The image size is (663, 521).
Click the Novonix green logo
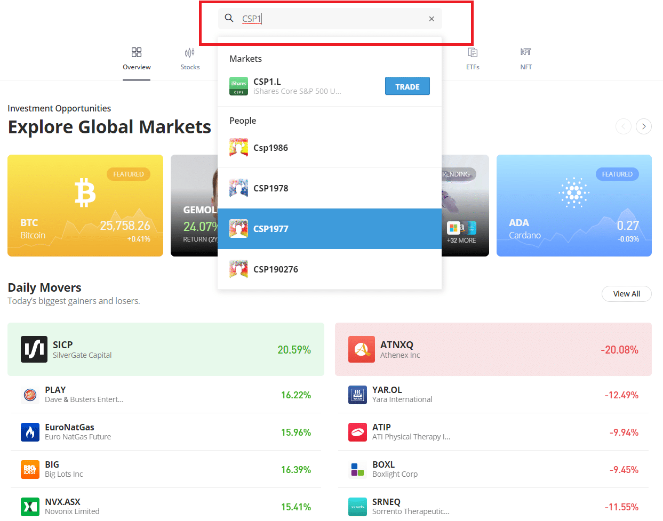click(x=30, y=507)
